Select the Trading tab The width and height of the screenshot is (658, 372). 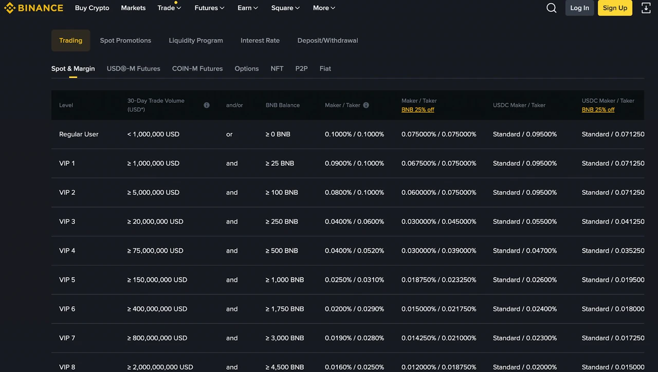[x=70, y=40]
